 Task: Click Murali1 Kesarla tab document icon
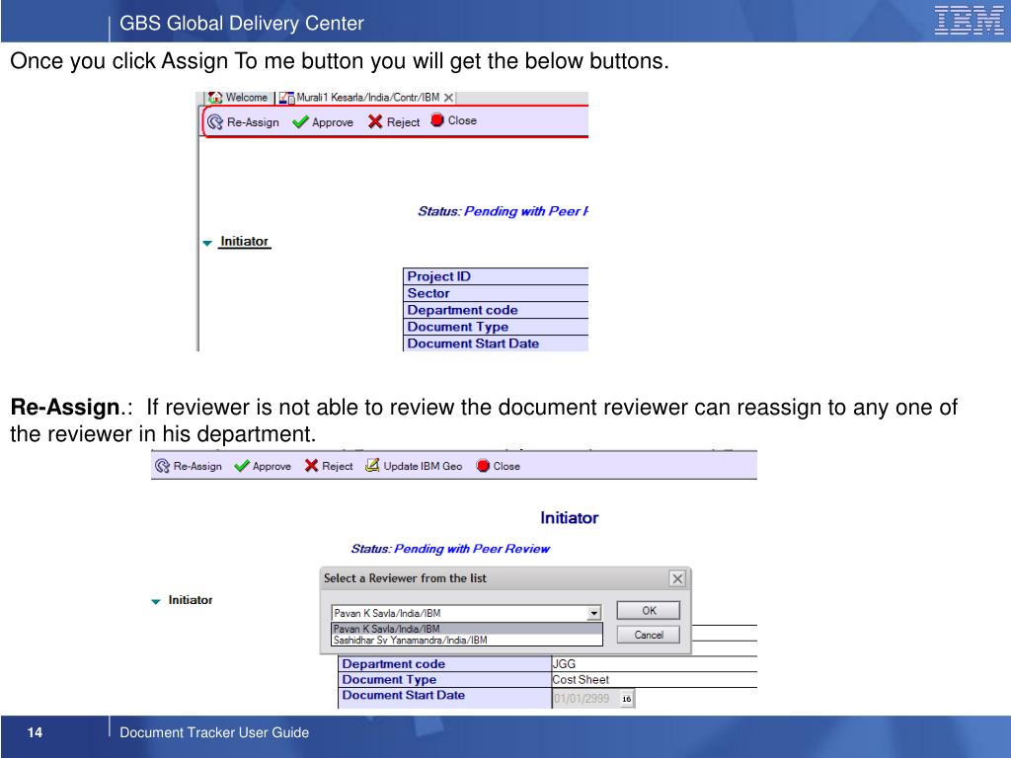[x=287, y=98]
